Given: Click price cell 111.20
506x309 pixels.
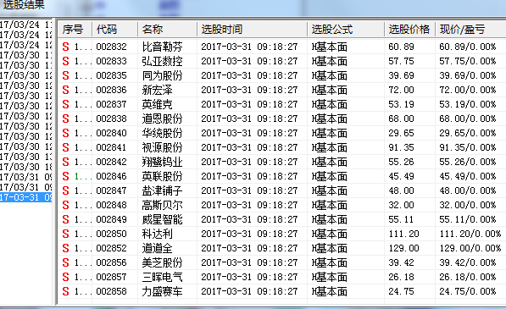Looking at the screenshot, I should pyautogui.click(x=403, y=234).
